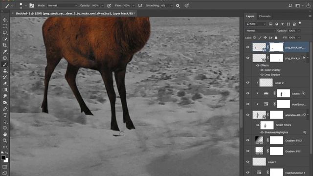313x176 pixels.
Task: Open the tool preset picker arrow
Action: tap(12, 6)
